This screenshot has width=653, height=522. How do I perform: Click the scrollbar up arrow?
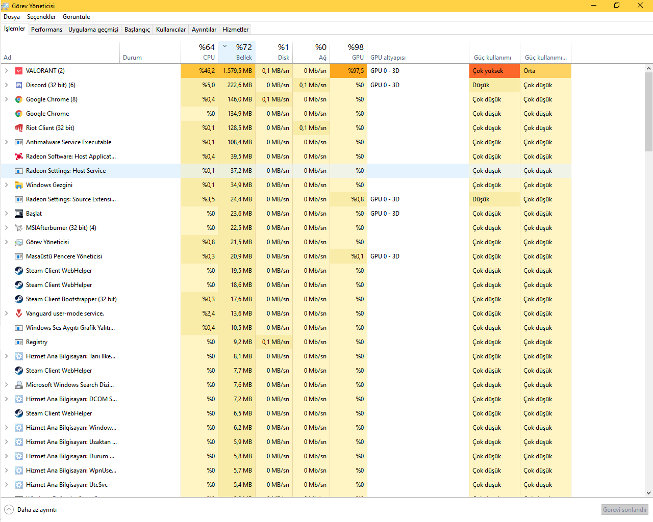(x=648, y=68)
